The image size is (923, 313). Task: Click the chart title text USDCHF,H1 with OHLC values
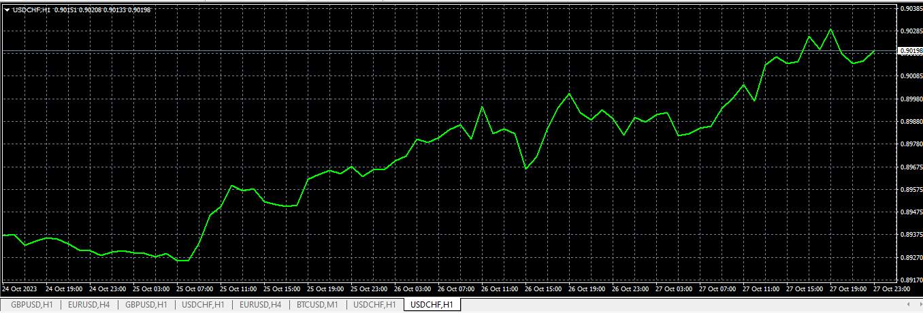[82, 10]
